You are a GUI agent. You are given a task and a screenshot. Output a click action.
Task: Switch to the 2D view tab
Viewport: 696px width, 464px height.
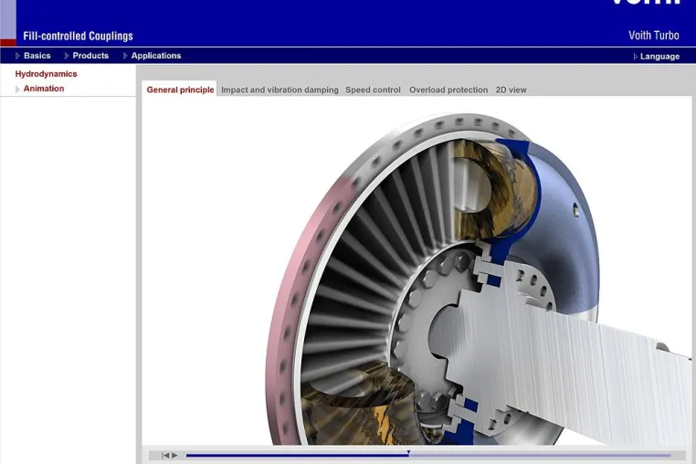click(x=511, y=90)
